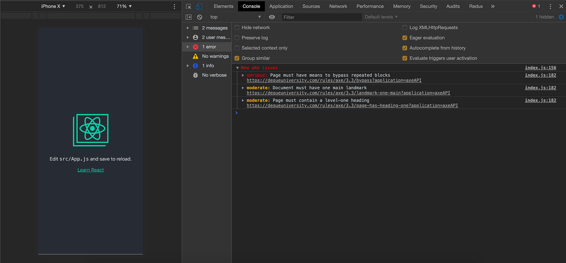Activate the inspect element picker icon
This screenshot has width=566, height=263.
pyautogui.click(x=188, y=6)
